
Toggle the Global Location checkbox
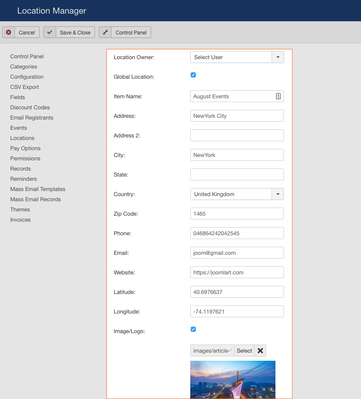point(193,75)
